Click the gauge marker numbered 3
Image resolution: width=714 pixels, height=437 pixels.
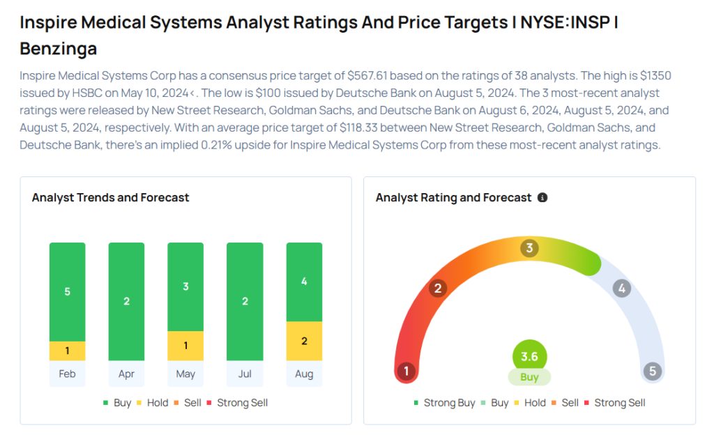(x=529, y=248)
